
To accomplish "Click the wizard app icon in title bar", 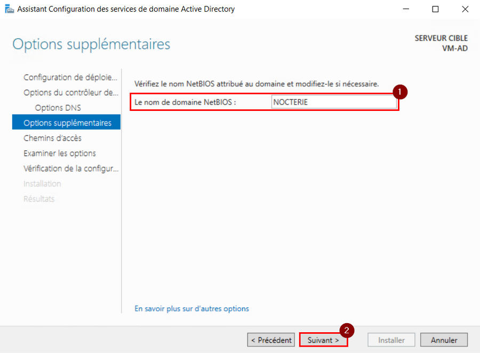I will click(10, 9).
